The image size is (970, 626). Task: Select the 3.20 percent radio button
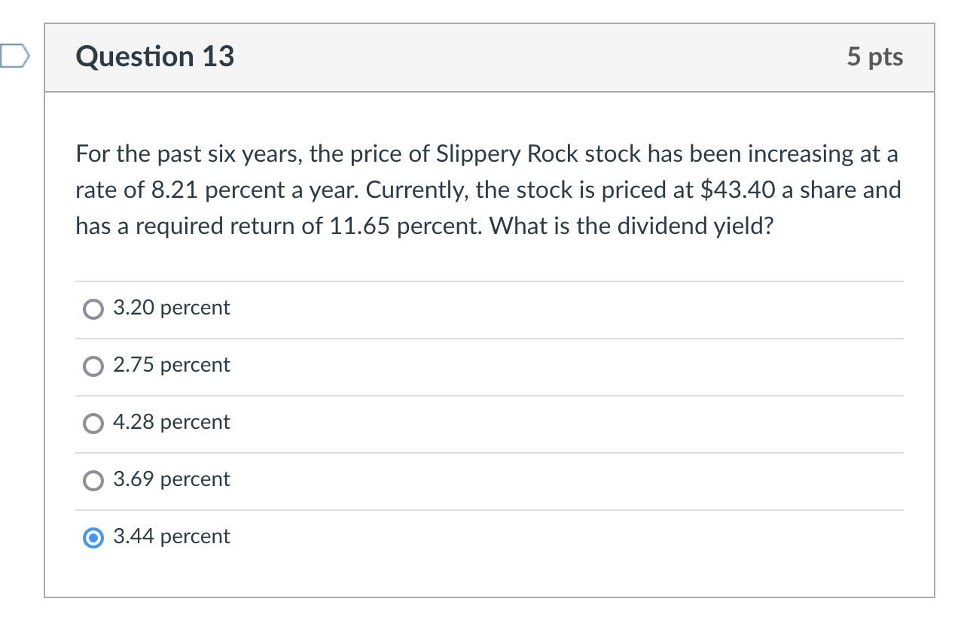coord(92,308)
